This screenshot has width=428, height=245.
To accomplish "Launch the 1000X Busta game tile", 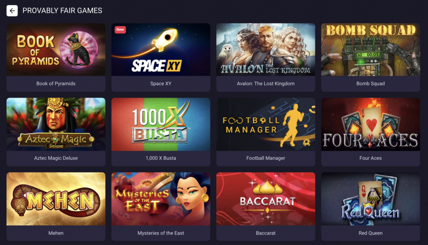I will coord(161,124).
